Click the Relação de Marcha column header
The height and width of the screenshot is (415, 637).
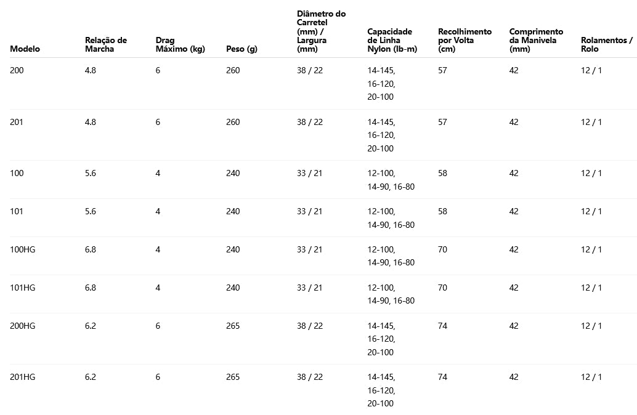pos(106,44)
